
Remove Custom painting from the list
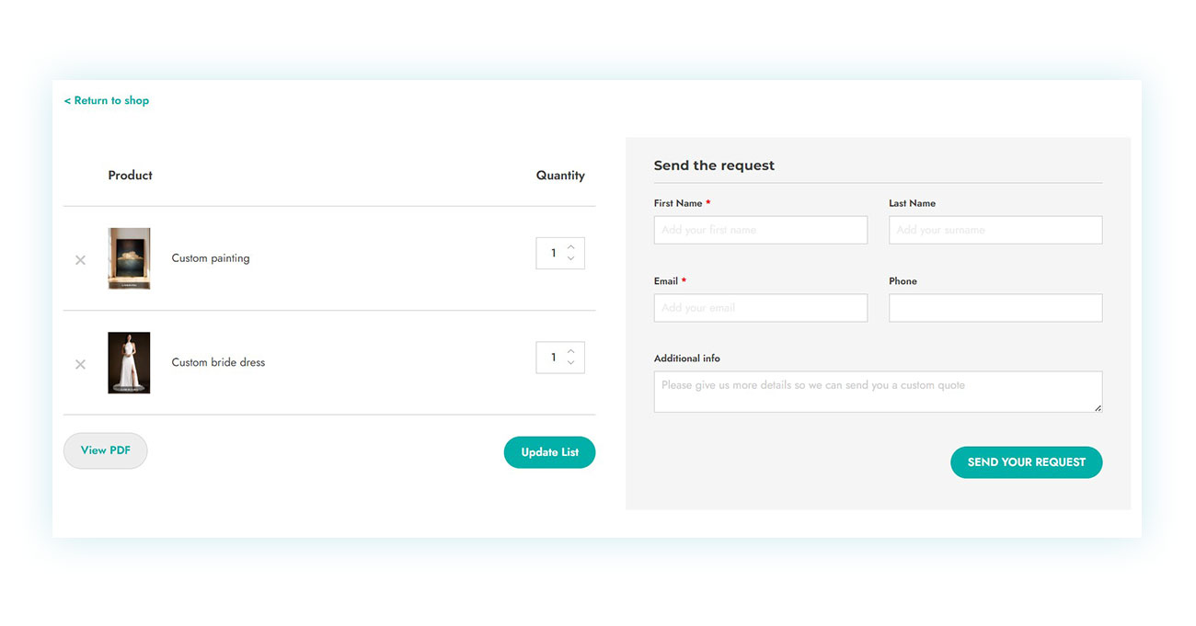(x=80, y=260)
